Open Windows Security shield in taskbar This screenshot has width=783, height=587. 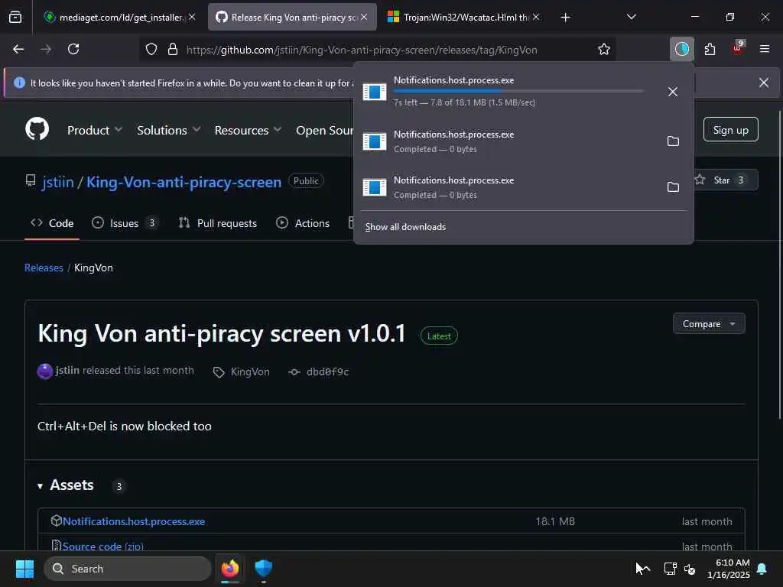(x=263, y=569)
